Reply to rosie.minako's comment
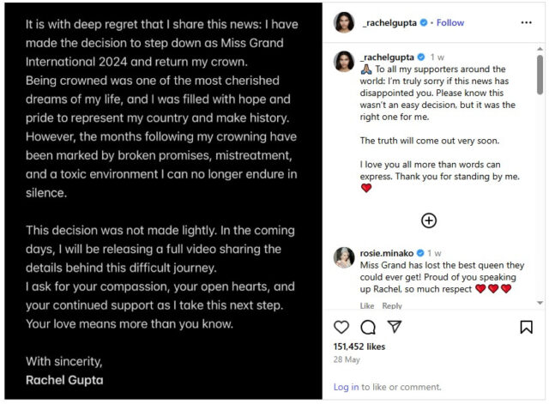The height and width of the screenshot is (404, 549). point(391,305)
